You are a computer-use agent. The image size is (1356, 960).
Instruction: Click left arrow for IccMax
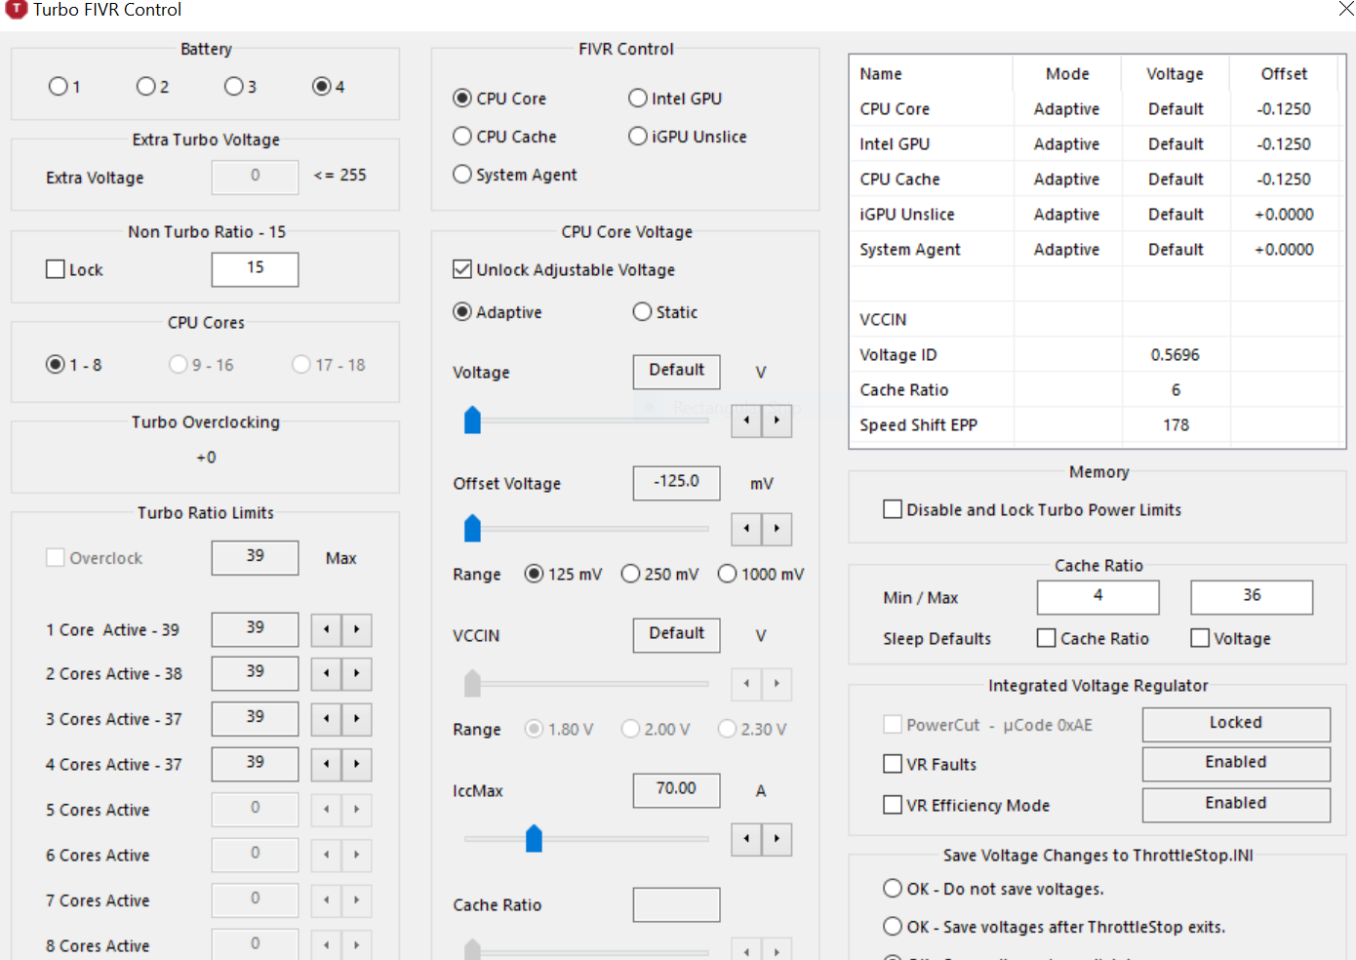tap(746, 839)
